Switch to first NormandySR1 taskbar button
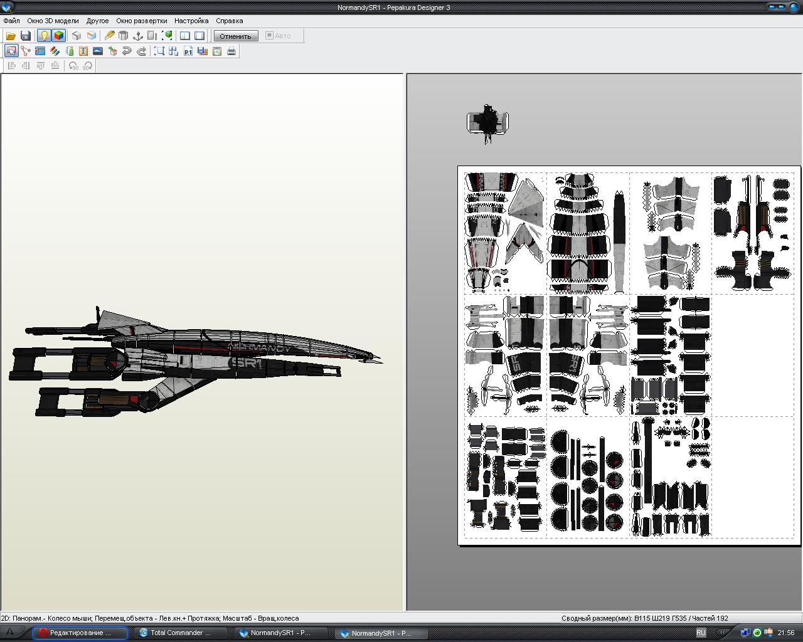Viewport: 803px width, 642px height. pos(282,633)
